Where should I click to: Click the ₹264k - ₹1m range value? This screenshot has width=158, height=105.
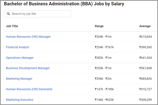click(103, 37)
